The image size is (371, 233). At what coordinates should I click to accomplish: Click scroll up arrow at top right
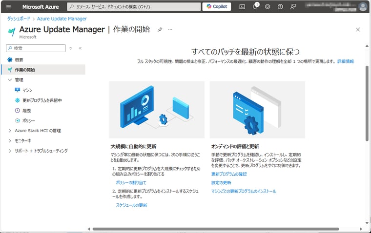pos(367,46)
